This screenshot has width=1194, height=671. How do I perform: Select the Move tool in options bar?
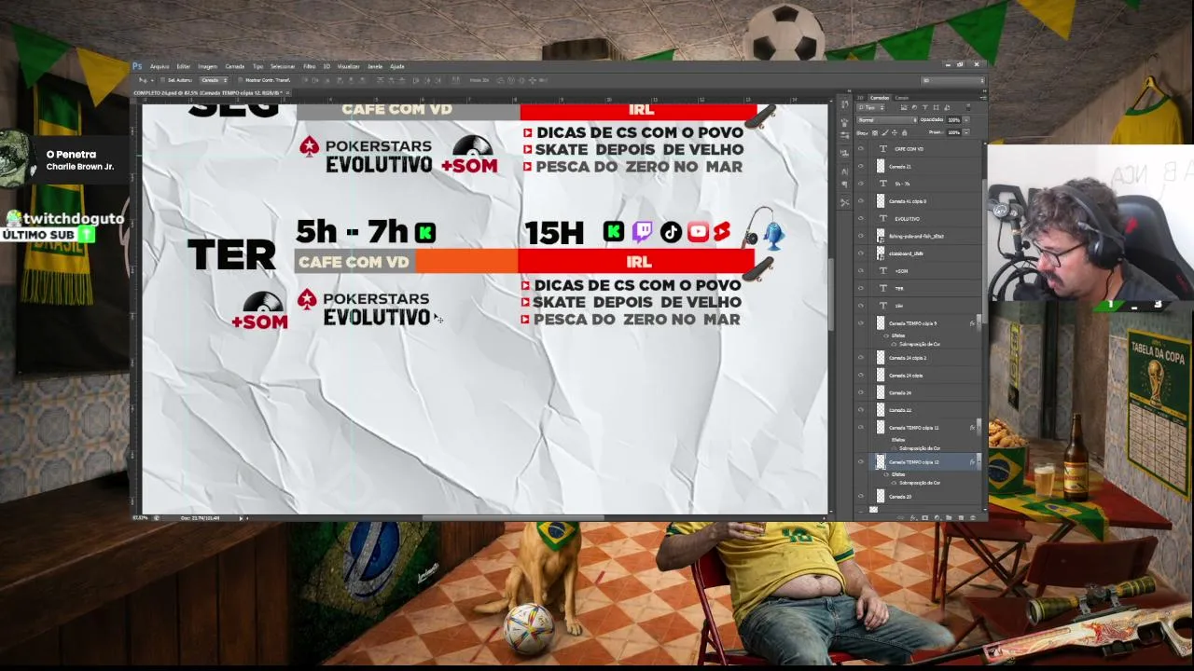click(143, 80)
